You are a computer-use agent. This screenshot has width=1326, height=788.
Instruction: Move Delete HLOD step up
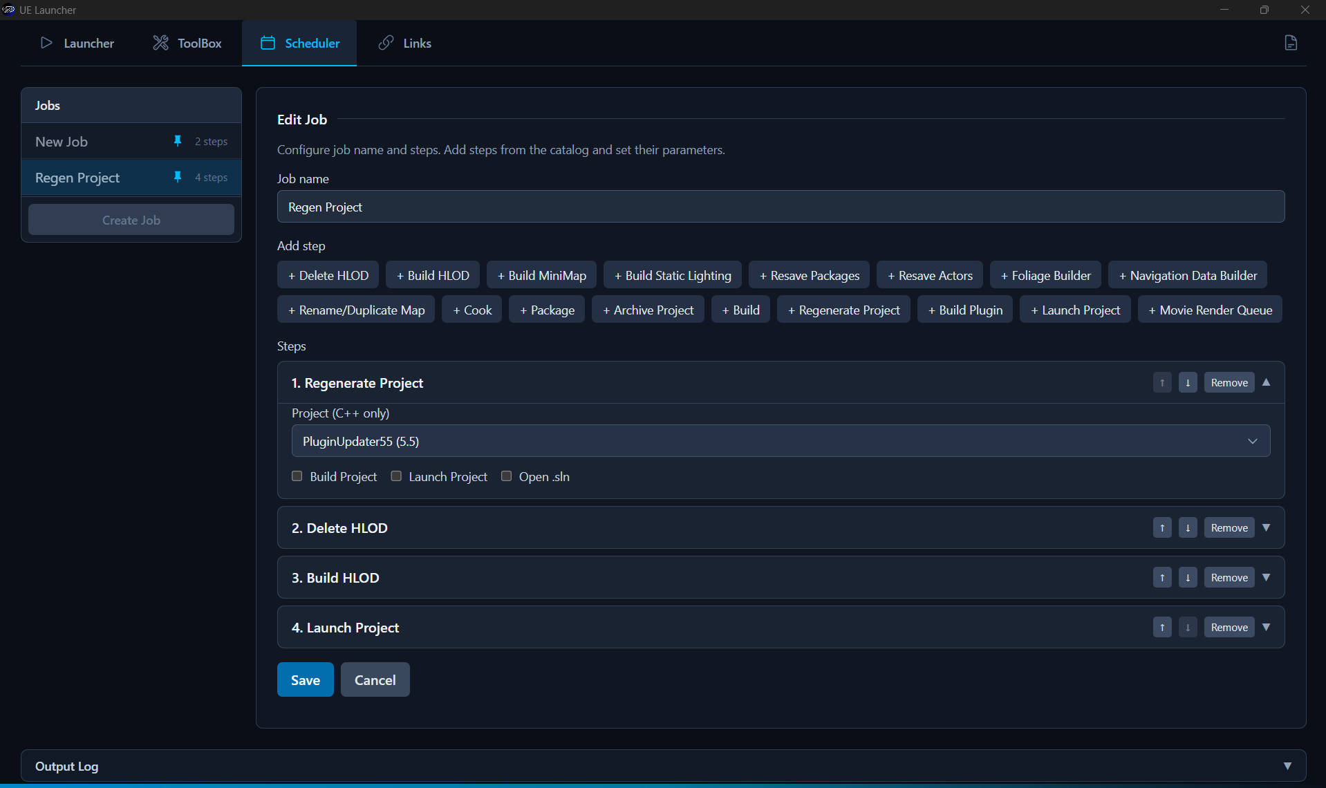(x=1162, y=527)
